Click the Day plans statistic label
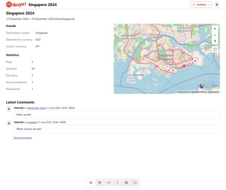This screenshot has width=226, height=190. pyautogui.click(x=12, y=75)
